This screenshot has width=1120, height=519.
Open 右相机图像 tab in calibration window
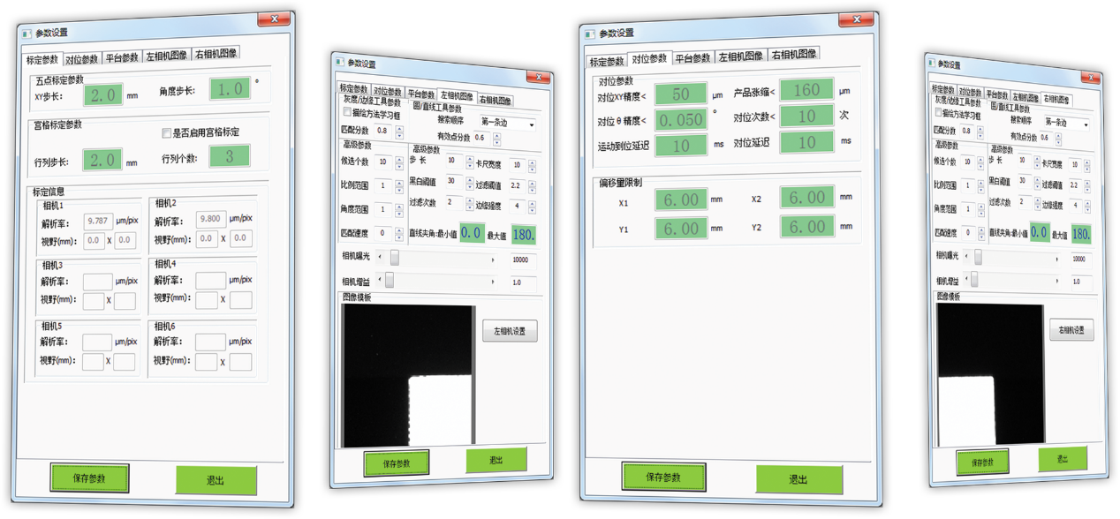[216, 54]
